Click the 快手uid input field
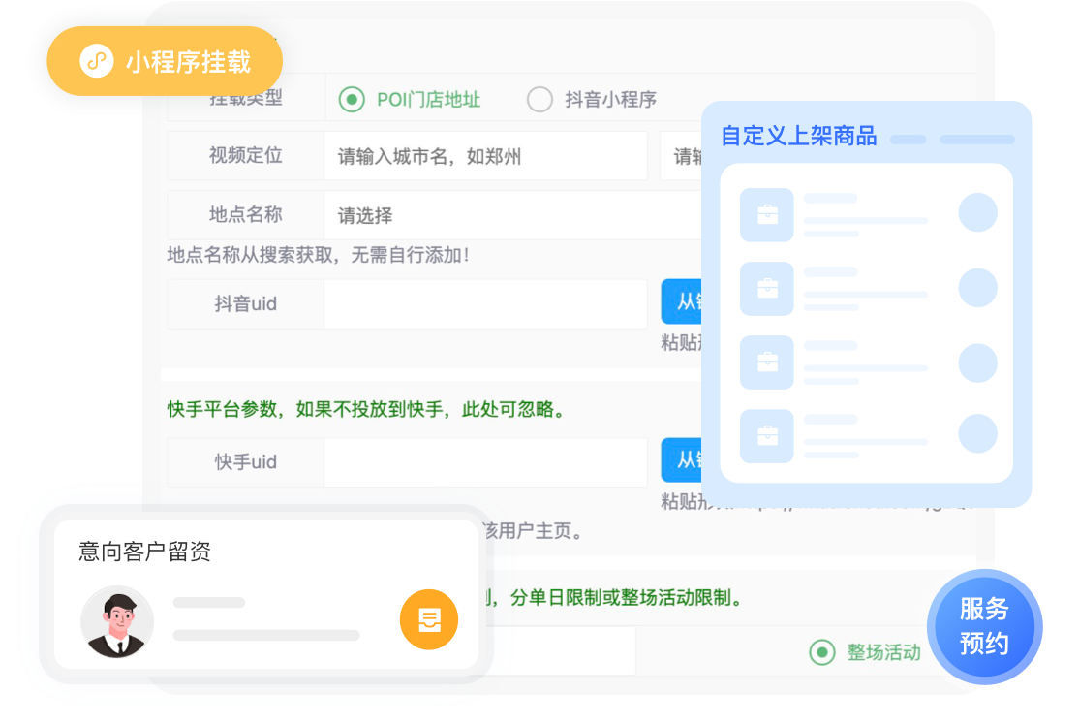Viewport: 1079px width, 725px height. (485, 462)
